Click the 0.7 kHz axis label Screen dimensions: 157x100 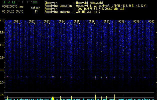click(2, 82)
